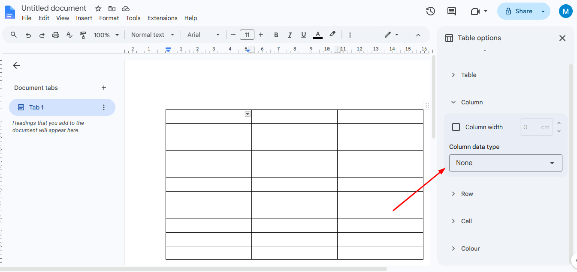Image resolution: width=577 pixels, height=272 pixels.
Task: Decrease the font size
Action: tap(233, 35)
